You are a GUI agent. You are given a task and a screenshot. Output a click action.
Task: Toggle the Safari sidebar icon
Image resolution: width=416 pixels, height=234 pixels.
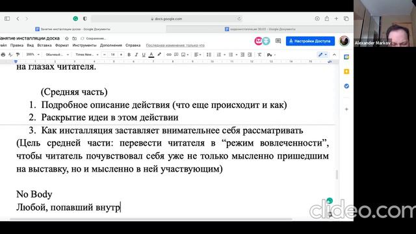[7, 19]
